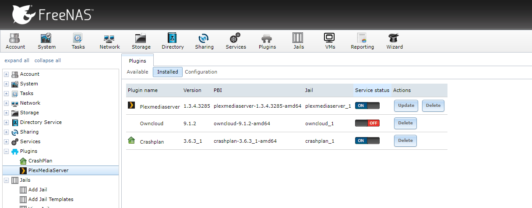Open the Network toolbar icon
The height and width of the screenshot is (208, 532).
click(109, 42)
